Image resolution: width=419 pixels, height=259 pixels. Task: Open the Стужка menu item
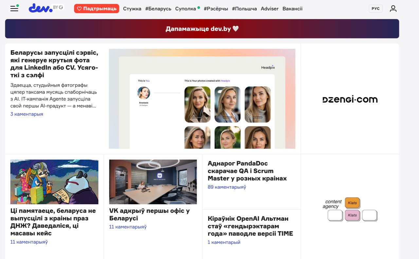132,9
